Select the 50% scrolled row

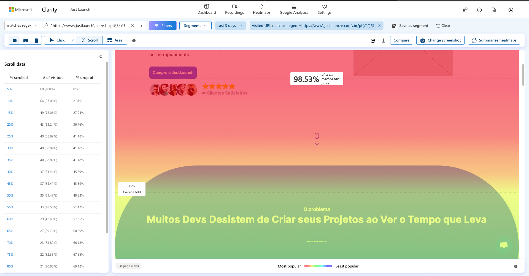[53, 195]
